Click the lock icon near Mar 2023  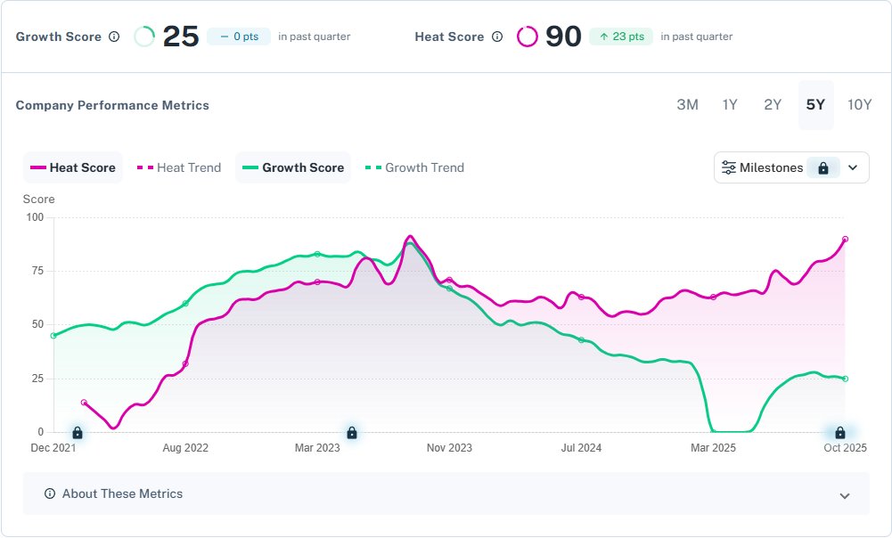(352, 434)
